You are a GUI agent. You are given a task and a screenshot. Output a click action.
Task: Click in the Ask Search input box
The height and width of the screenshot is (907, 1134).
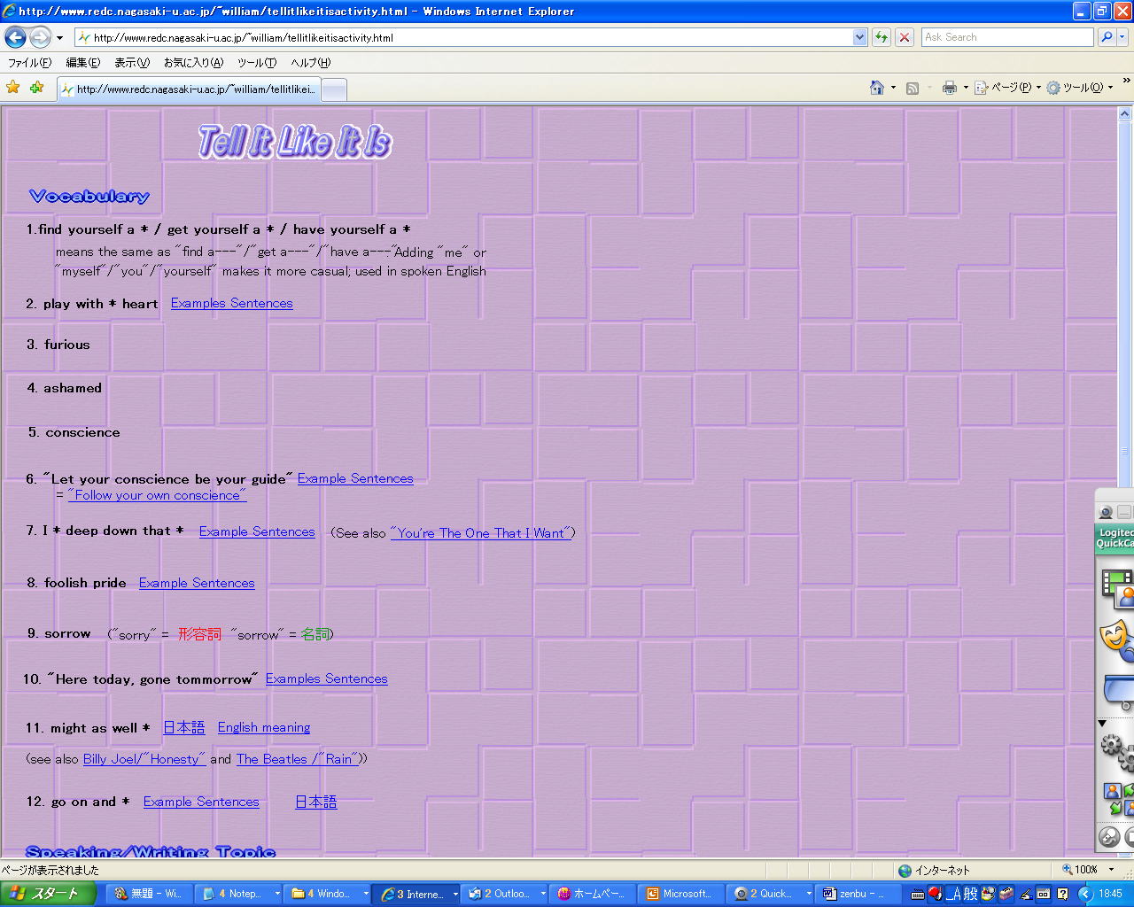click(x=1006, y=37)
